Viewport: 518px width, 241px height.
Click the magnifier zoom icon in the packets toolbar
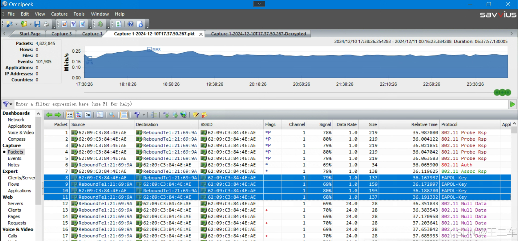tap(112, 115)
